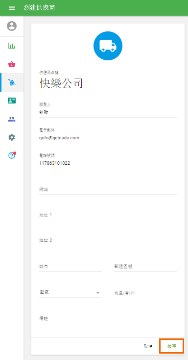
Task: Select the hand truck suppliers icon
Action: click(x=12, y=82)
